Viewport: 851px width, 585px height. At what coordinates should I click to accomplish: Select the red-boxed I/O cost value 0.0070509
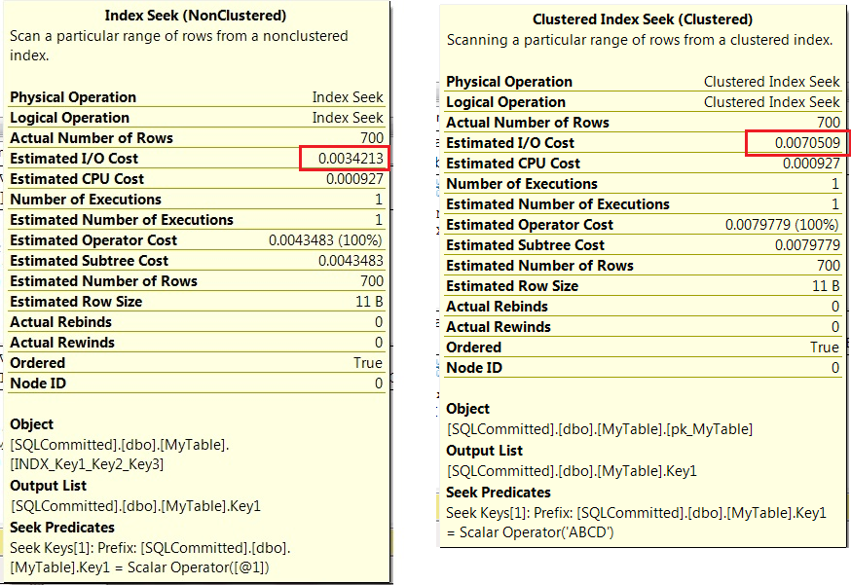(798, 143)
